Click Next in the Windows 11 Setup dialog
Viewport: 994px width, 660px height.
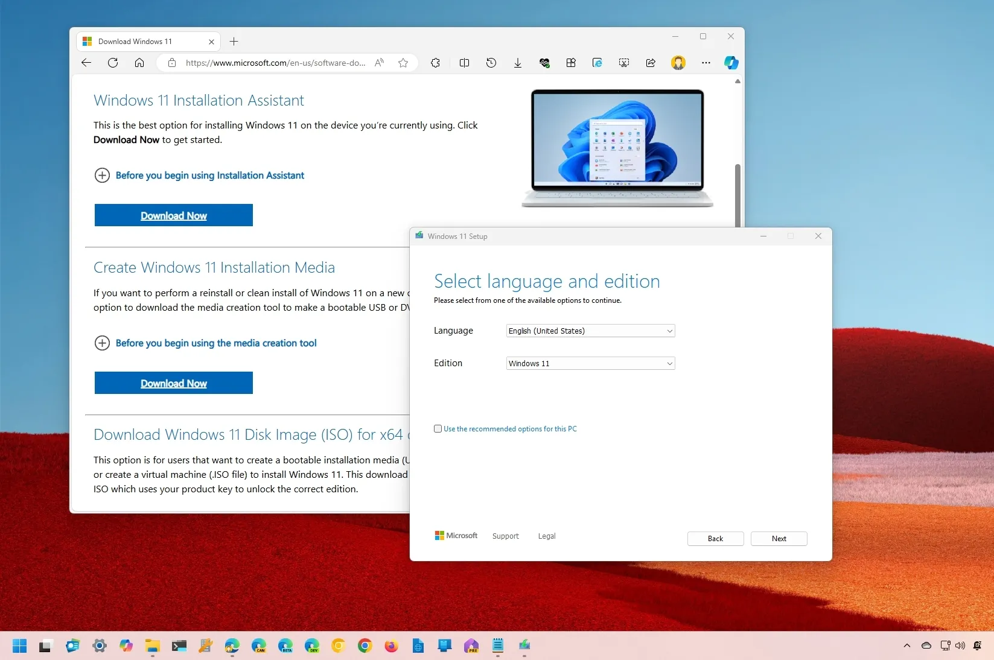point(779,539)
